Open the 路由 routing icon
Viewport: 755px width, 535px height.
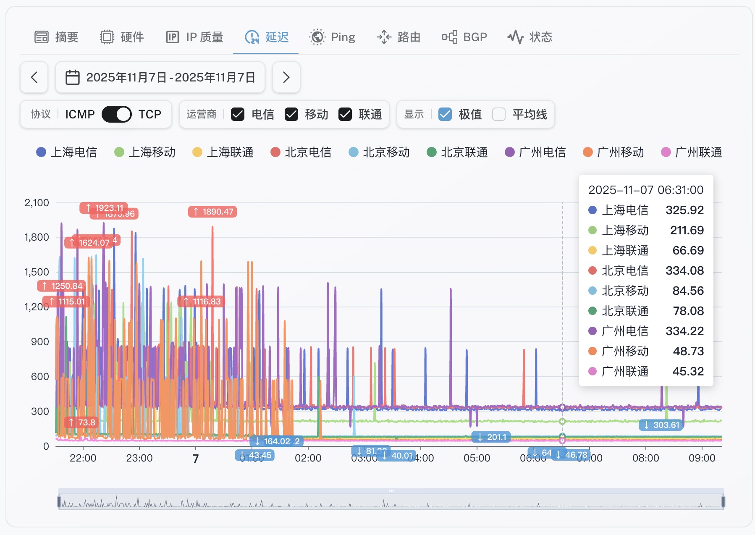point(384,37)
